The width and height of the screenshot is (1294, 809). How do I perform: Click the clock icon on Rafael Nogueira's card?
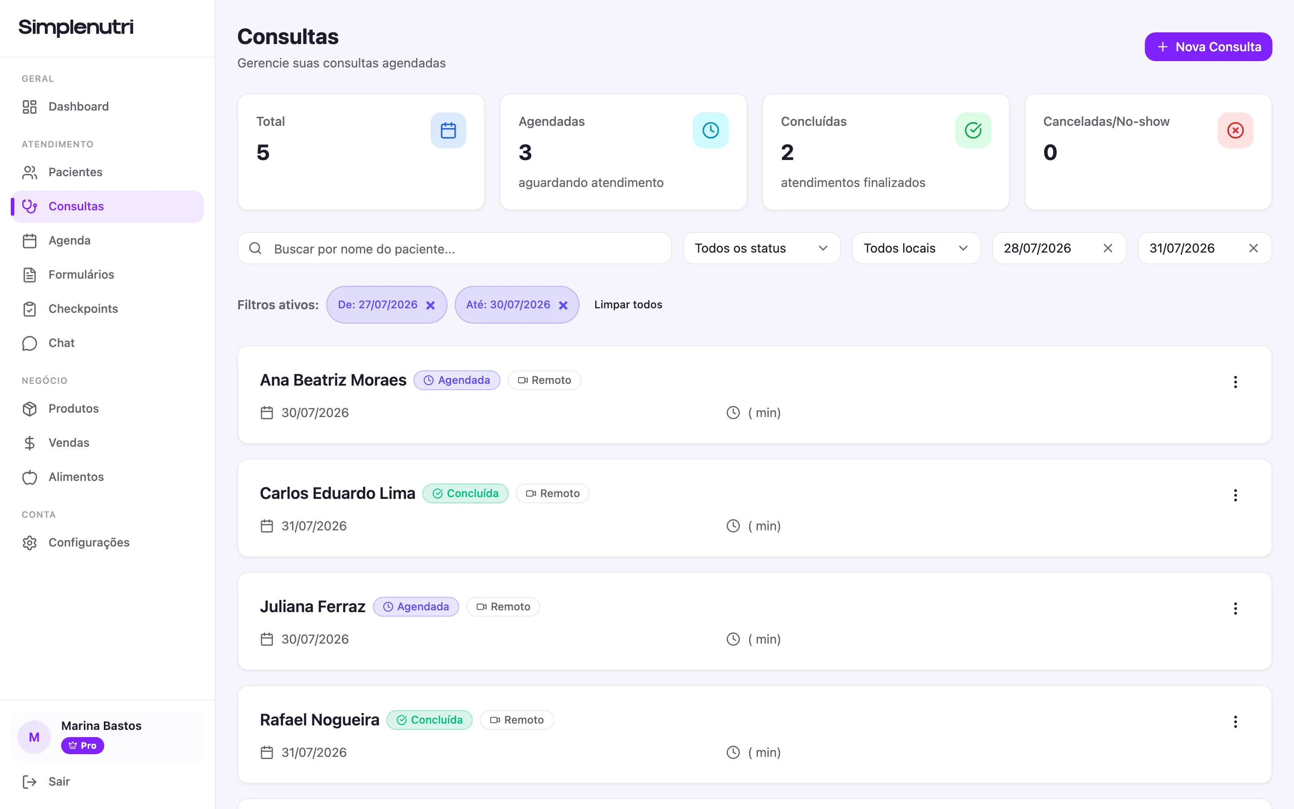click(733, 753)
